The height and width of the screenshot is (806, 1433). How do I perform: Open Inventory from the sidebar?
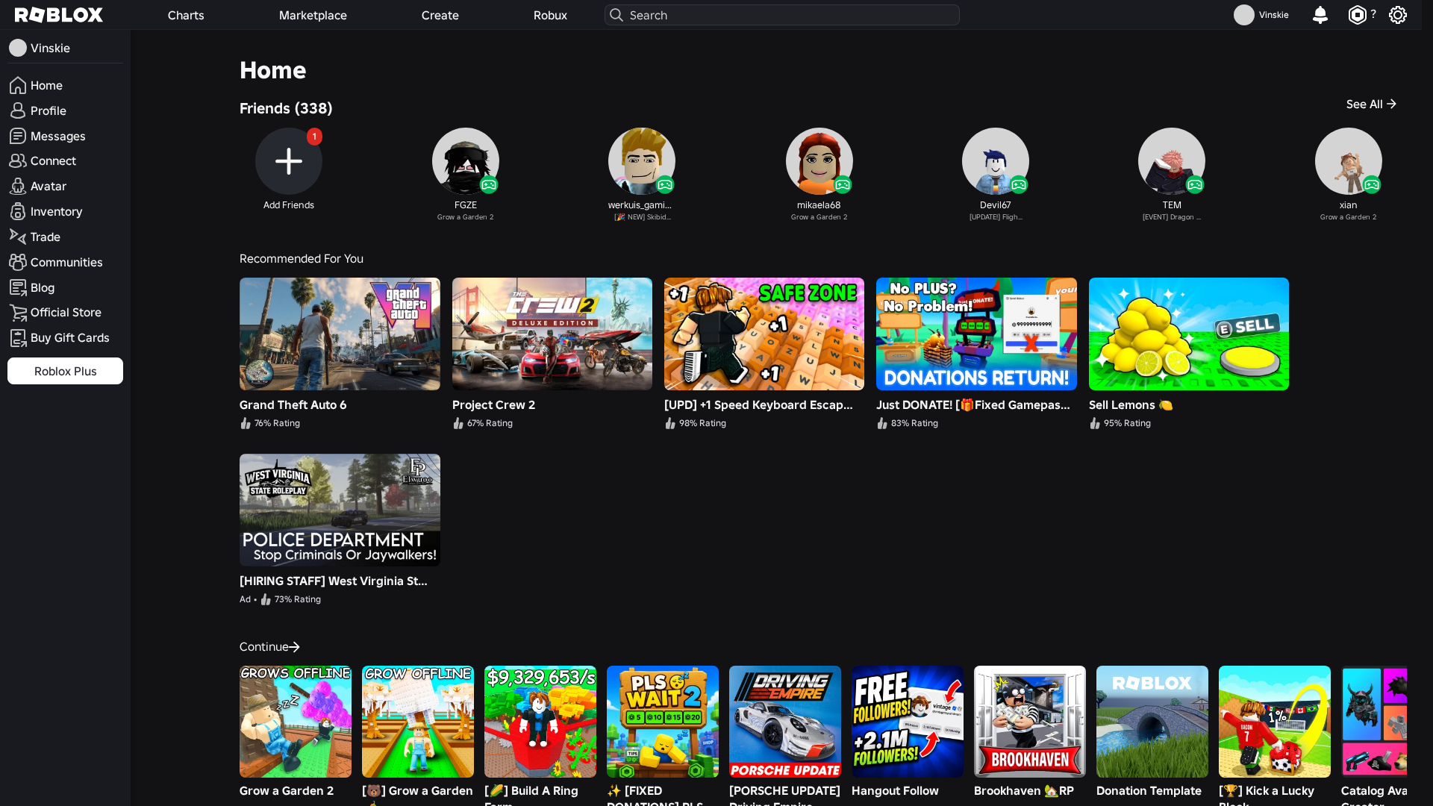46,211
